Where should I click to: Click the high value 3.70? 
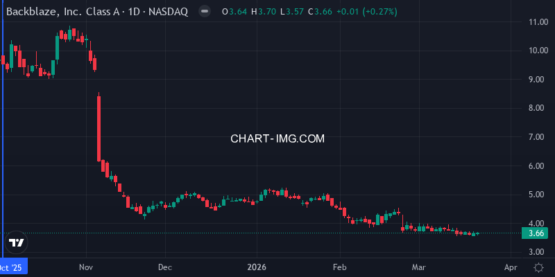(x=266, y=12)
